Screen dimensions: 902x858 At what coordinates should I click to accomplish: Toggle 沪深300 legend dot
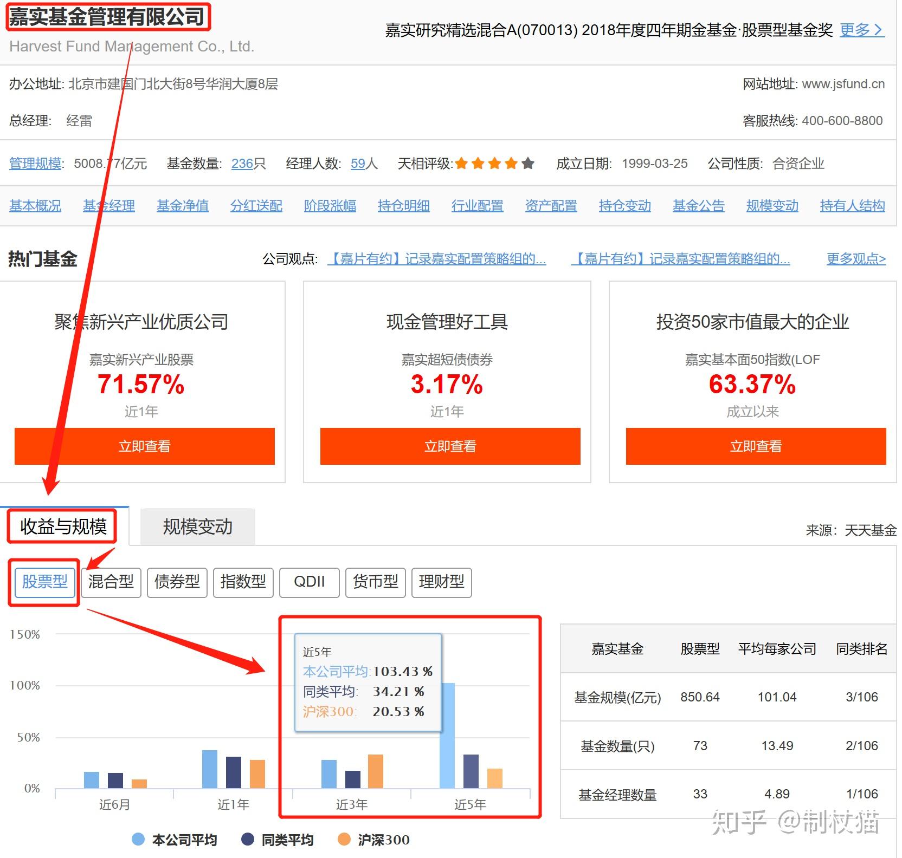tap(344, 840)
